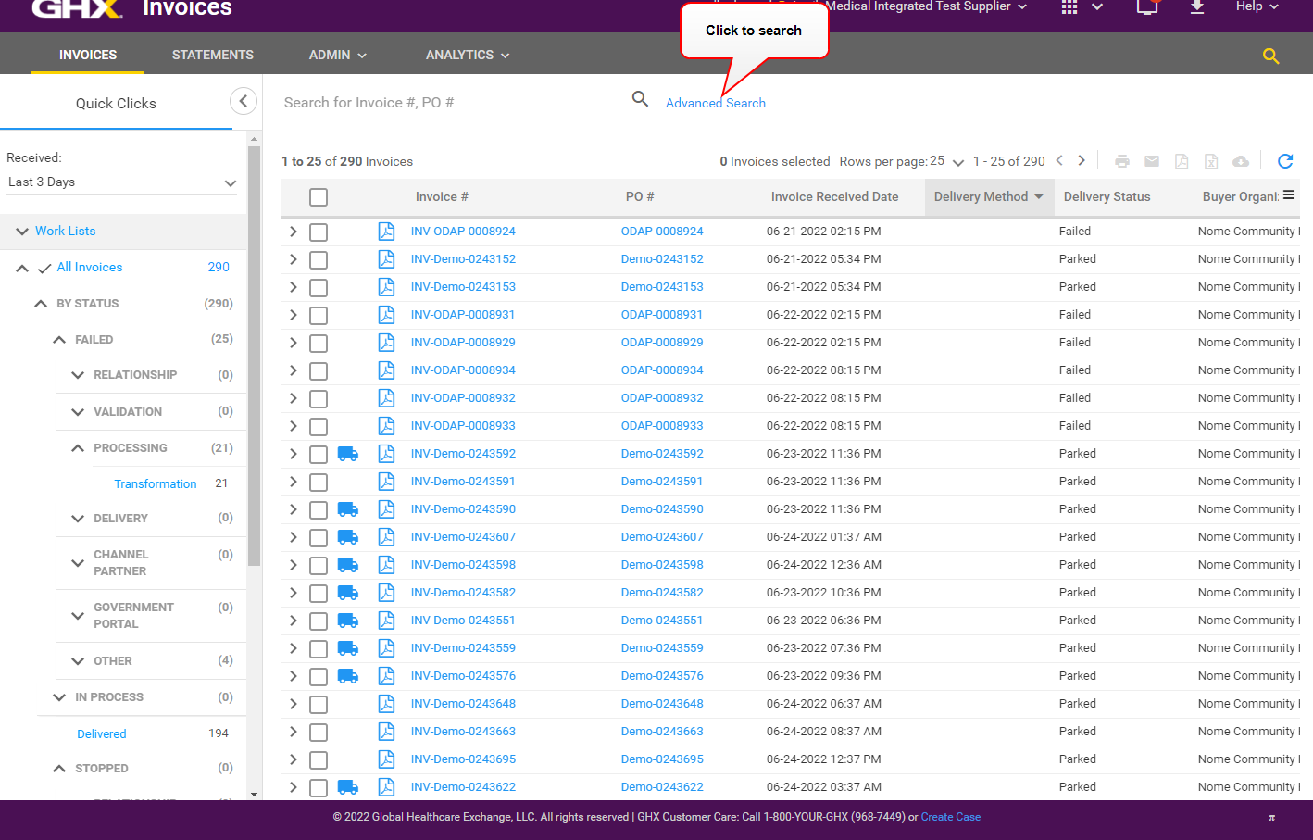Switch to the Statements tab
This screenshot has width=1313, height=840.
tap(213, 56)
